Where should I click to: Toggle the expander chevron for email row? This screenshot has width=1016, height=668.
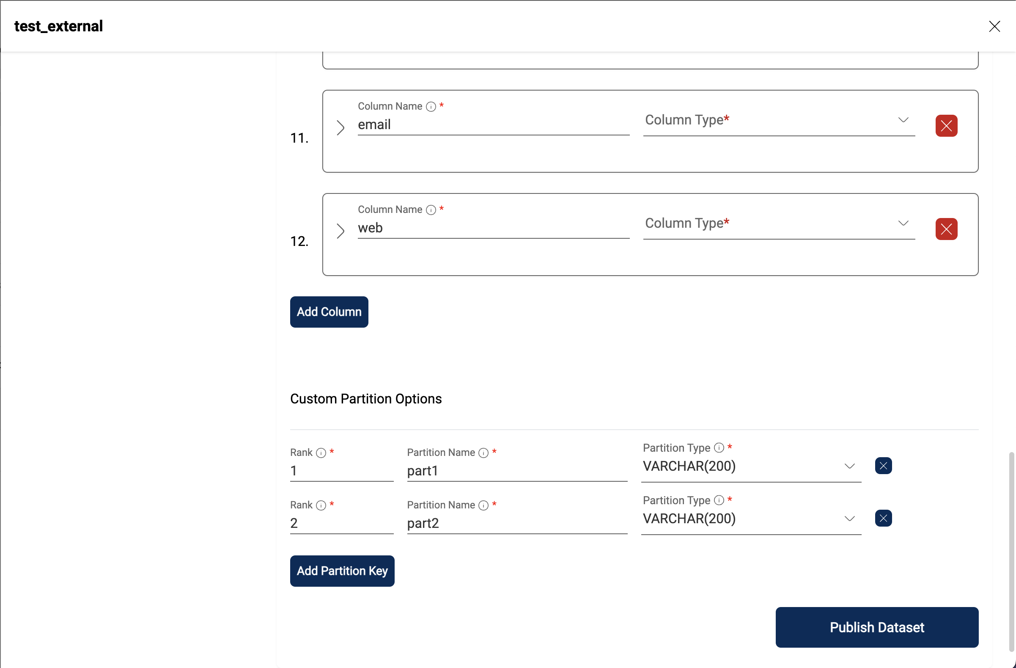tap(340, 127)
